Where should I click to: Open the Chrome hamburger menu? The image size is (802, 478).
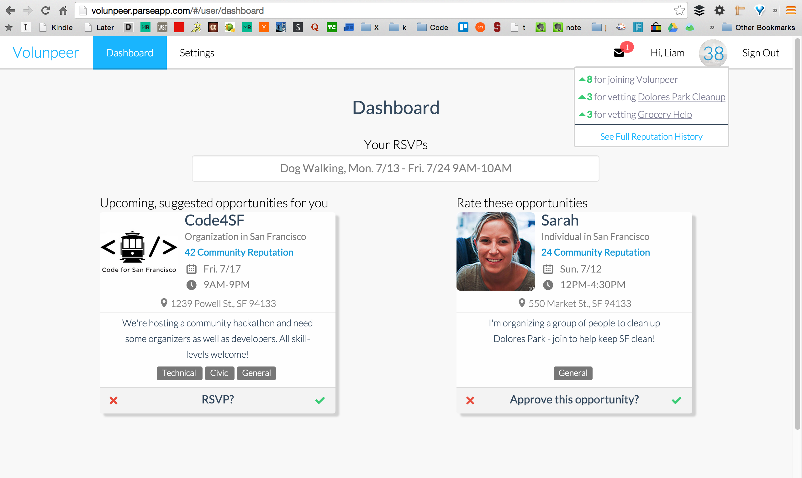791,11
